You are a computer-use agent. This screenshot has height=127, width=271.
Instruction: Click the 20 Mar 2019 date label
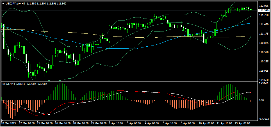pos(9,123)
